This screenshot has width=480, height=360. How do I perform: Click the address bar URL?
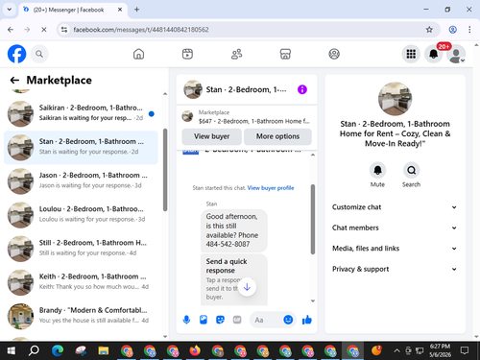[141, 30]
